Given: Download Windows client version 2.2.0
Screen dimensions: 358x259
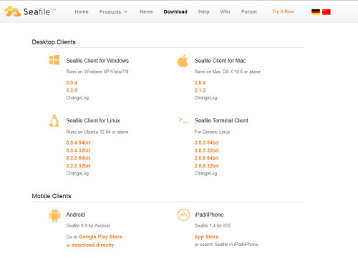Looking at the screenshot, I should click(x=72, y=90).
